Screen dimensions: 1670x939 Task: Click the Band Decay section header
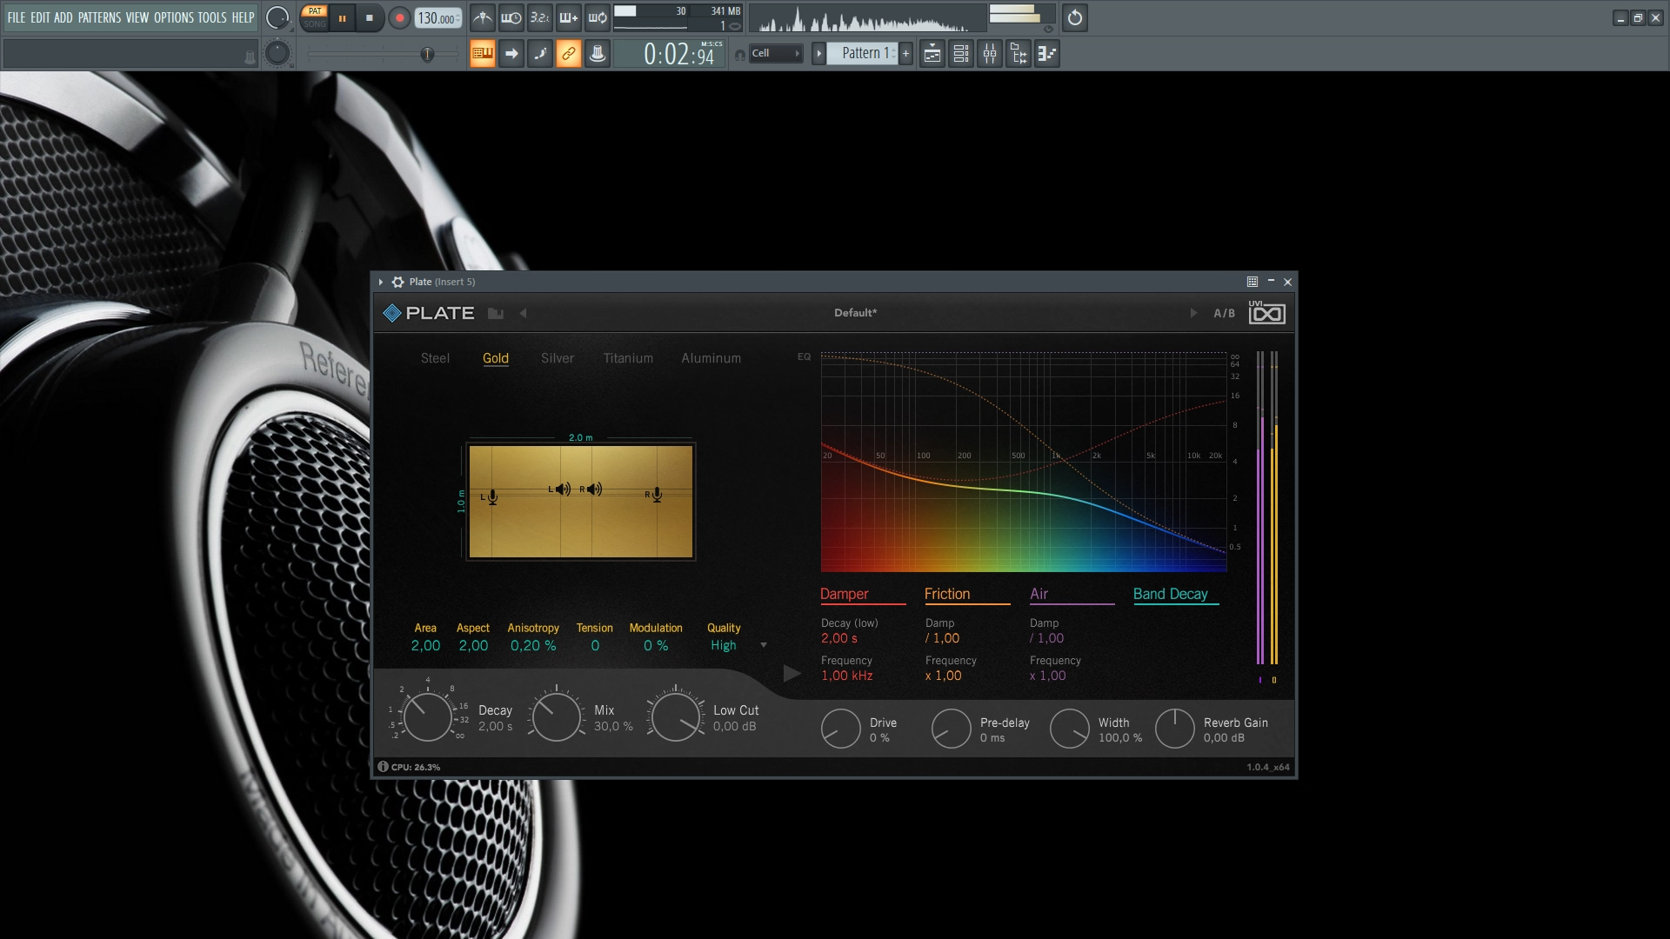point(1171,594)
